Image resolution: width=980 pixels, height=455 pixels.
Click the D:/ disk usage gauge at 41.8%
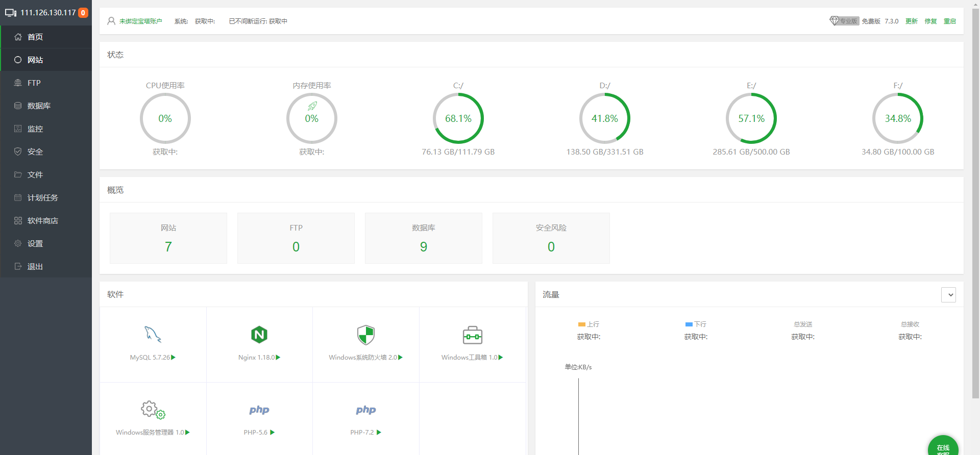[x=605, y=118]
